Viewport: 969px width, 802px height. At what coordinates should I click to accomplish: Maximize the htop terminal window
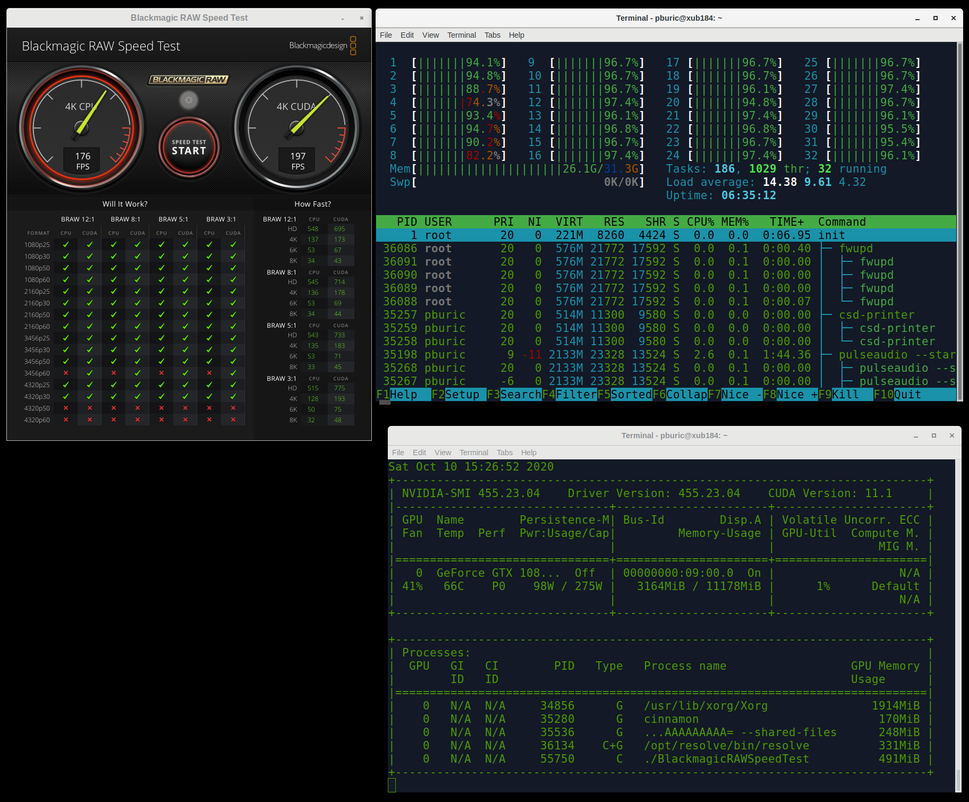[936, 18]
